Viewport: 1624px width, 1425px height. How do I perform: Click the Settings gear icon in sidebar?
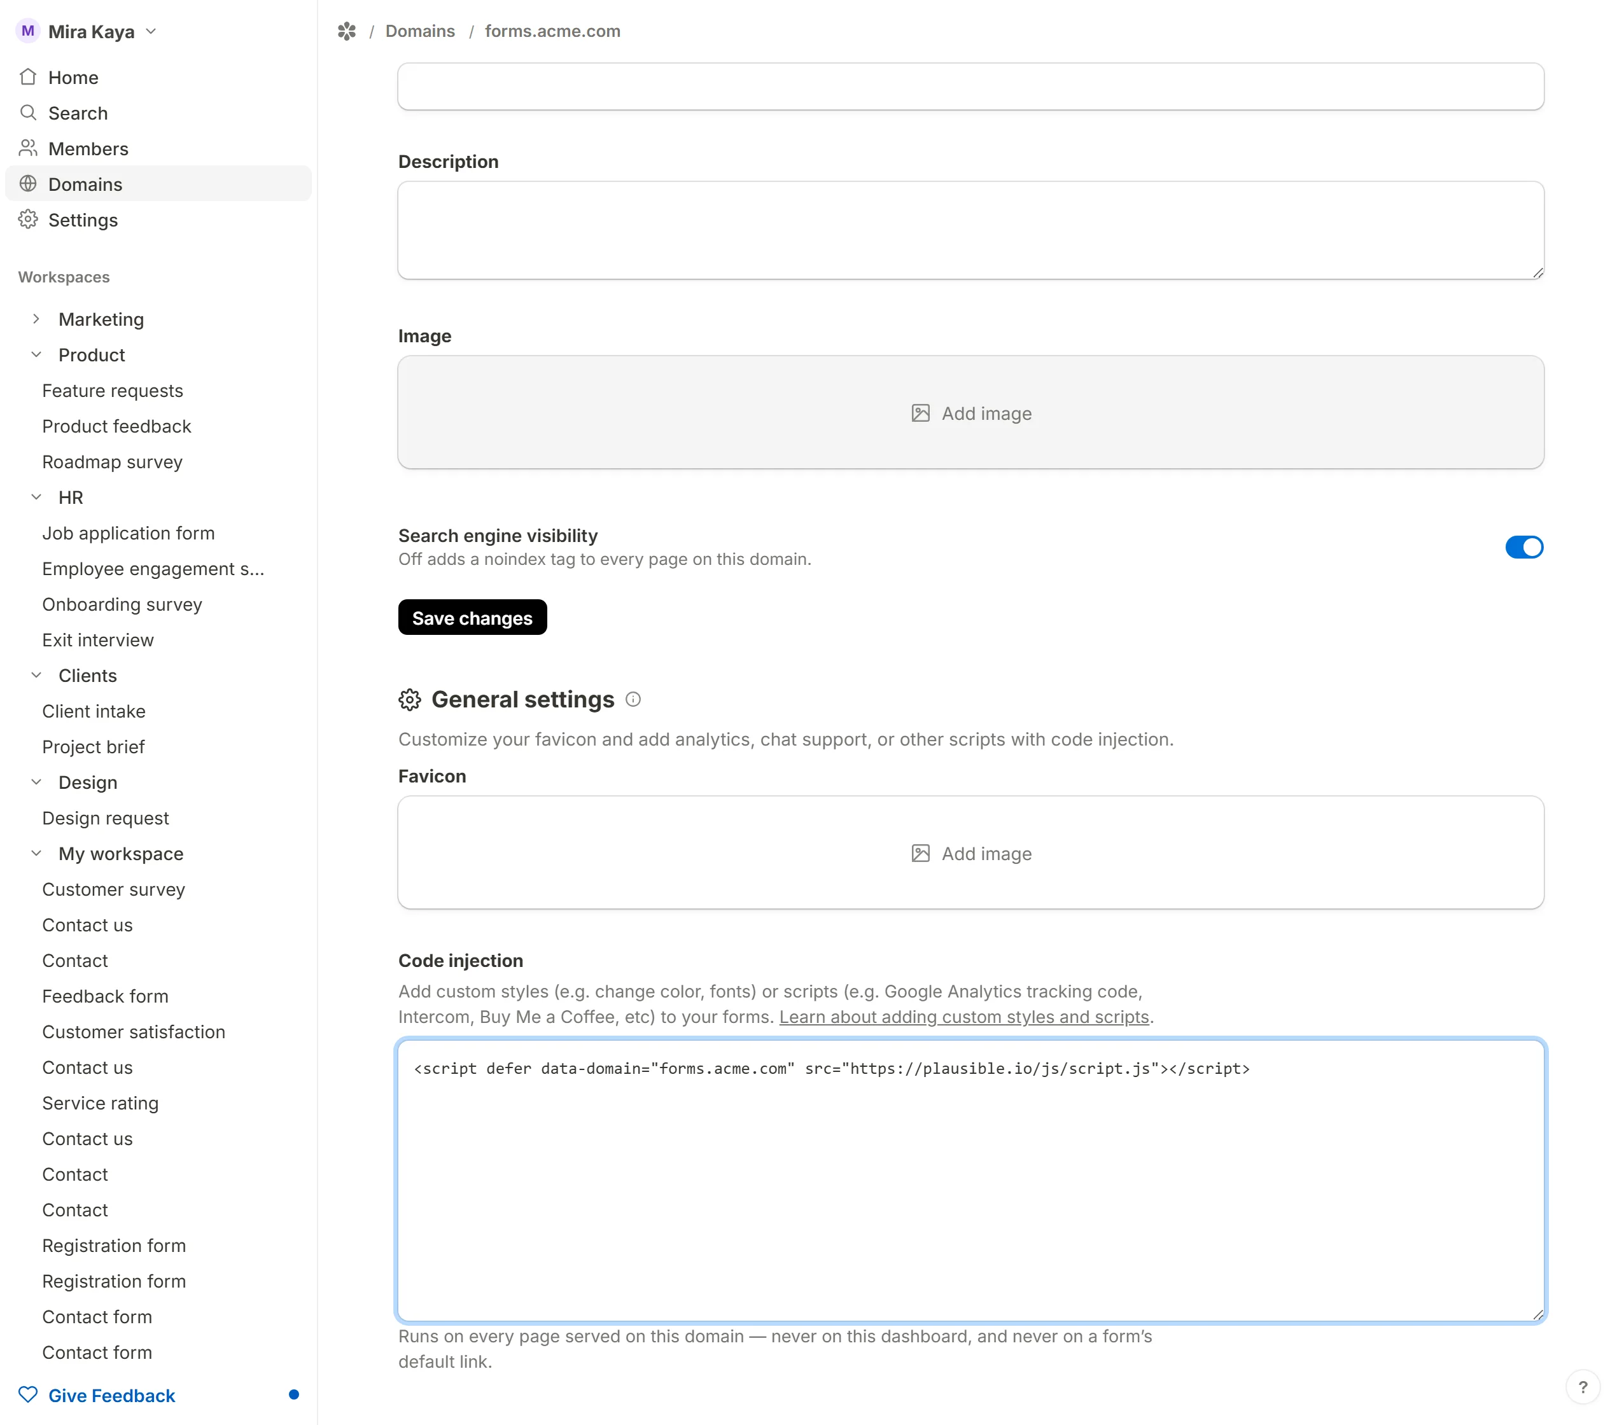pos(28,219)
